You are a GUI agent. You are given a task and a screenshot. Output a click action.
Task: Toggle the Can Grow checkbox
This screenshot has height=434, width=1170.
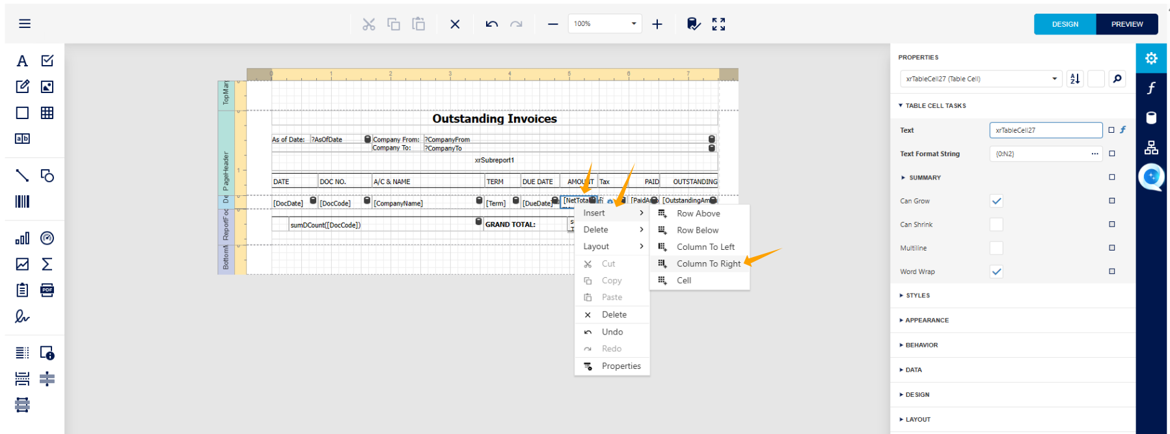click(x=996, y=201)
